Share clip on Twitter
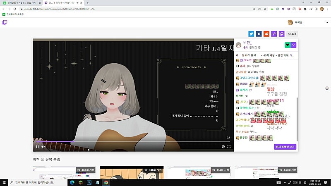This screenshot has height=186, width=331. click(x=251, y=34)
